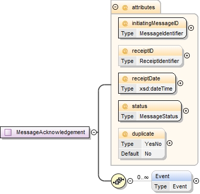200x194 pixels.
Task: Click the attributes tab label
Action: pyautogui.click(x=143, y=7)
